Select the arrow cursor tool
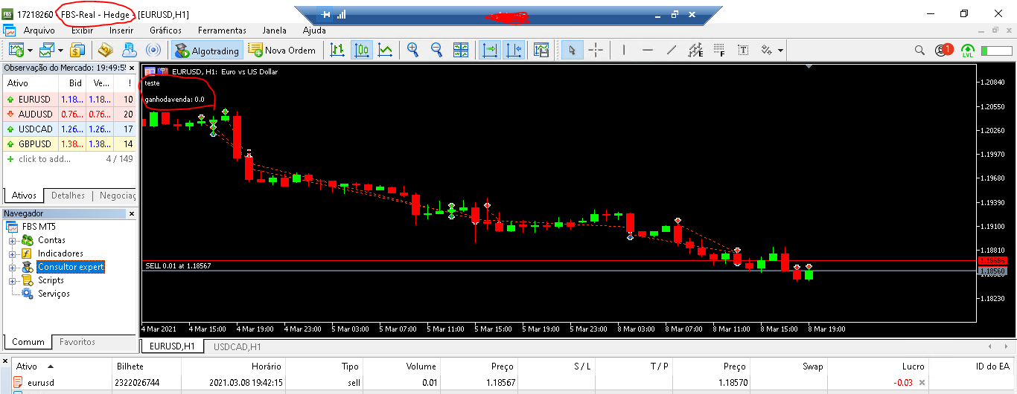Viewport: 1017px width, 394px height. (x=572, y=50)
